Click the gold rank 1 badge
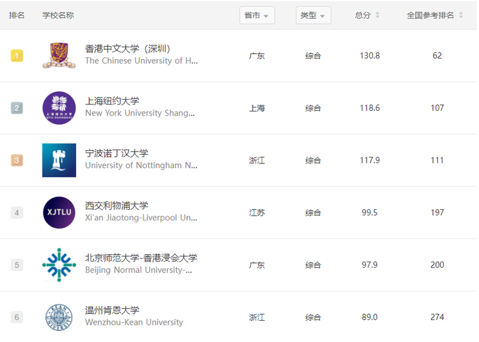479x342 pixels. click(x=17, y=56)
